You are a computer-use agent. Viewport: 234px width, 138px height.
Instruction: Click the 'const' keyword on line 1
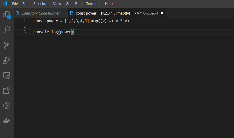click(x=39, y=21)
